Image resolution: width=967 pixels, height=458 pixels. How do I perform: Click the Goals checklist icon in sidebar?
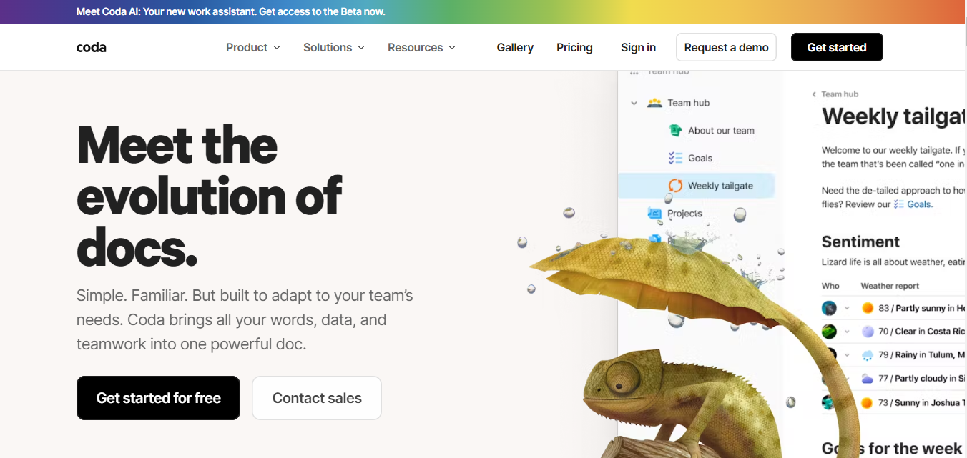point(675,158)
